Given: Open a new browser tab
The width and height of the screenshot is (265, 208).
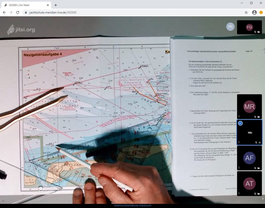Looking at the screenshot, I should click(56, 5).
